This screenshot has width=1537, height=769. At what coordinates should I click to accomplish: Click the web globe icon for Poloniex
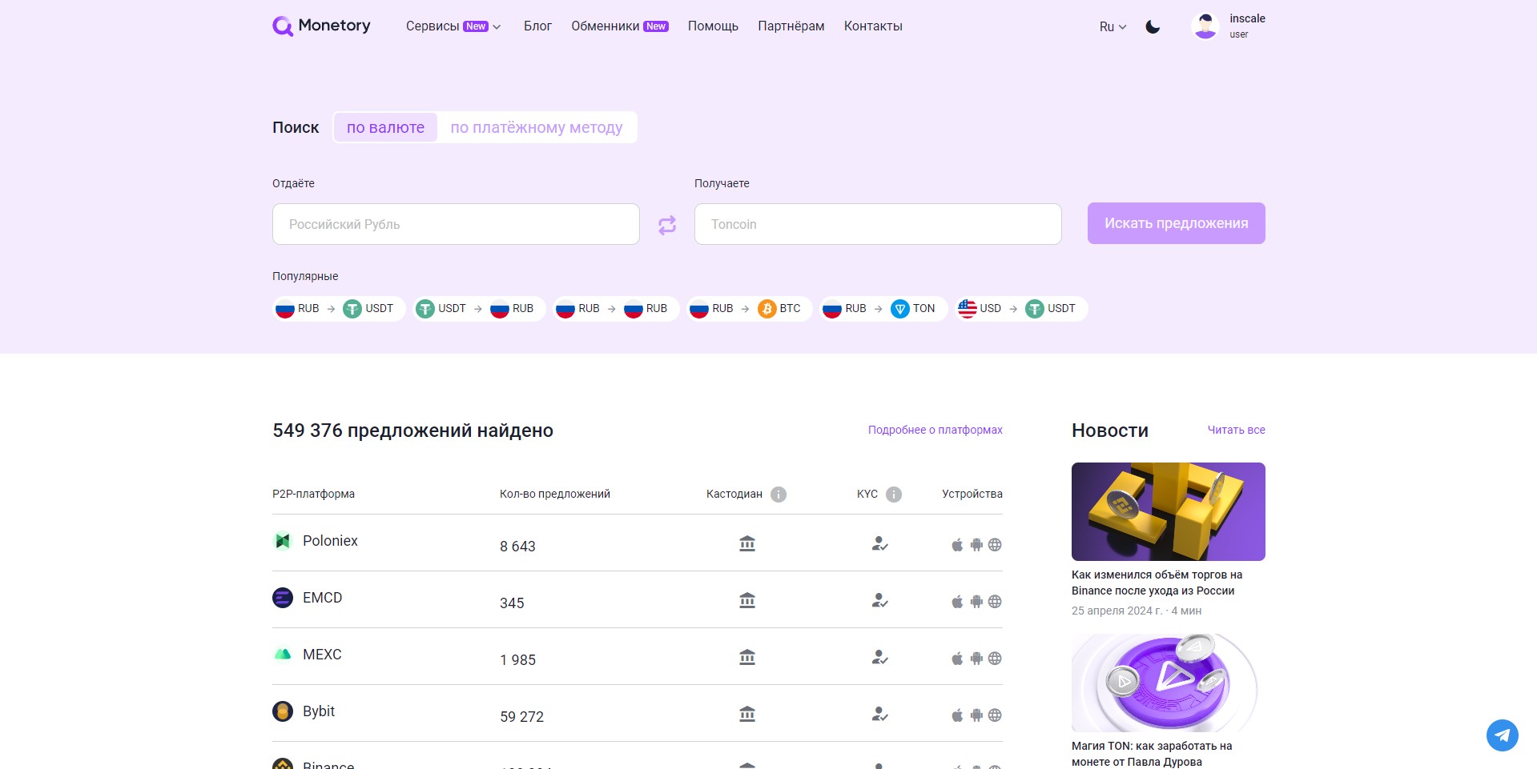click(995, 545)
